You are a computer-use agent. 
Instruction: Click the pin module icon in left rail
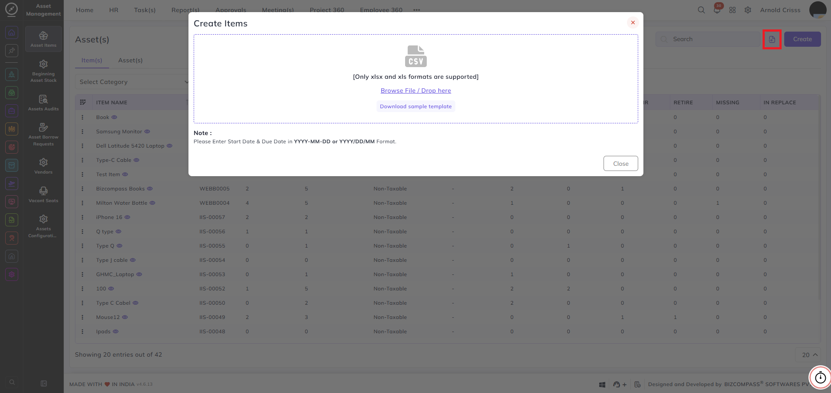[x=12, y=51]
